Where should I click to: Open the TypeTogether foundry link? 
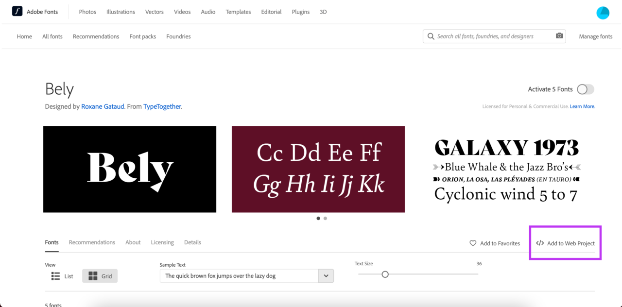tap(162, 106)
